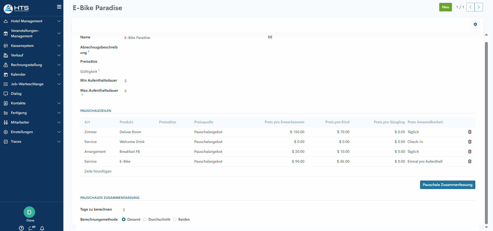Viewport: 493px width, 231px height.
Task: Open the settings gear icon on form
Action: click(x=475, y=24)
